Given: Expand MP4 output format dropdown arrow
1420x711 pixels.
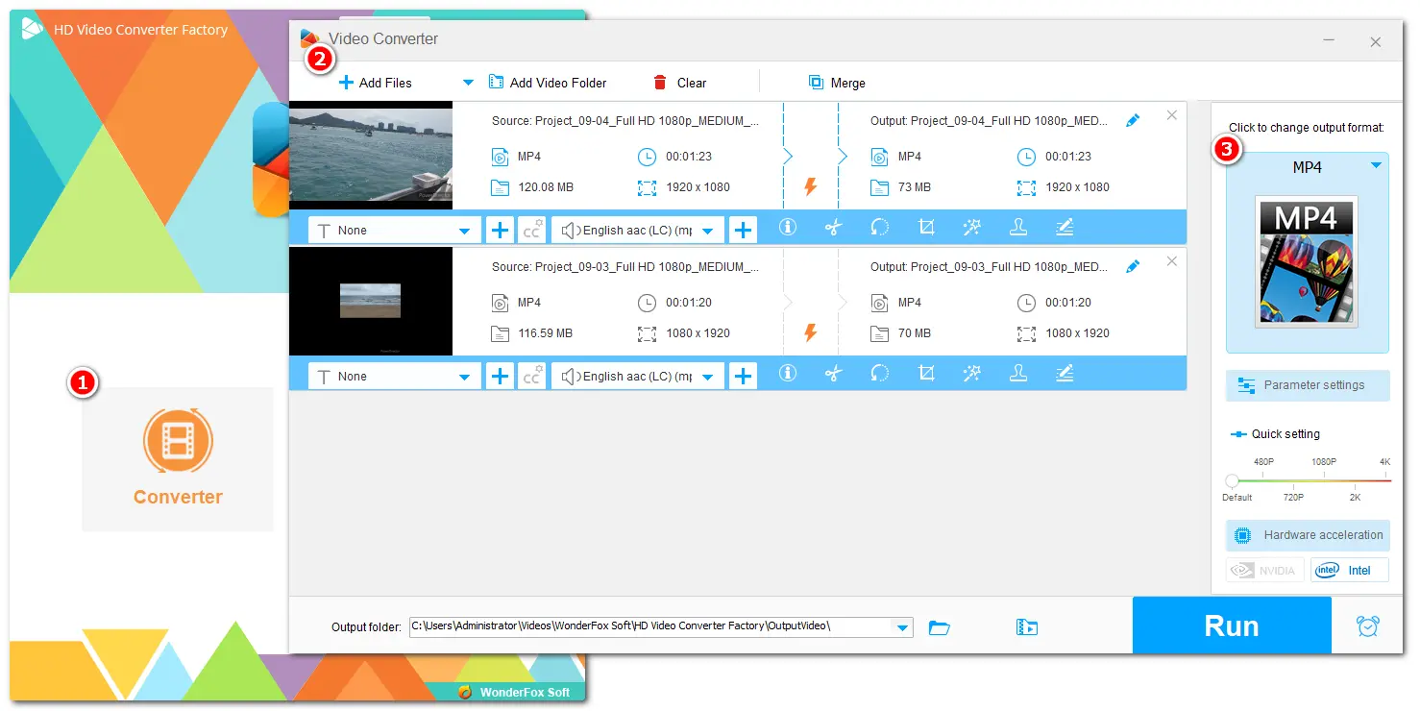Looking at the screenshot, I should pos(1376,166).
